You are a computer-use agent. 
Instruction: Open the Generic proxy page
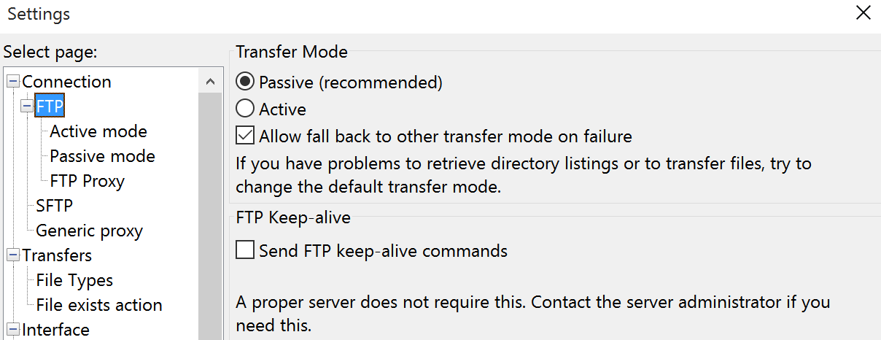tap(89, 231)
